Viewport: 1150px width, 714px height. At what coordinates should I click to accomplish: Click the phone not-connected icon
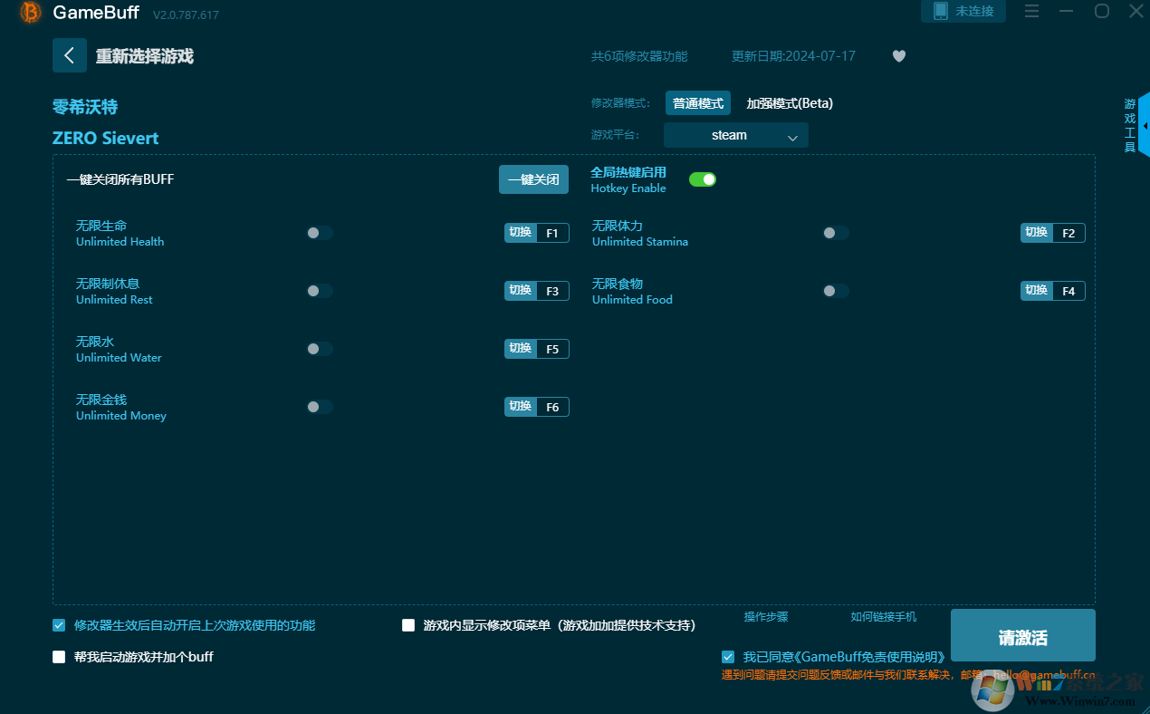pos(940,11)
